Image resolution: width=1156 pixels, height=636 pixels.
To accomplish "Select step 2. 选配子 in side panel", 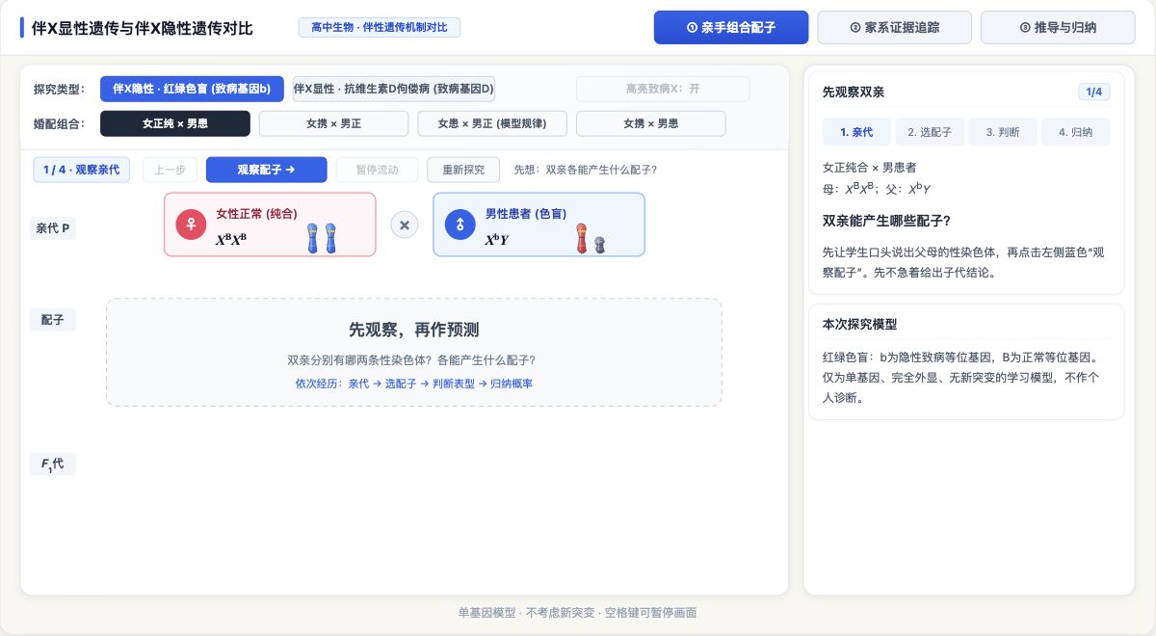I will tap(930, 132).
